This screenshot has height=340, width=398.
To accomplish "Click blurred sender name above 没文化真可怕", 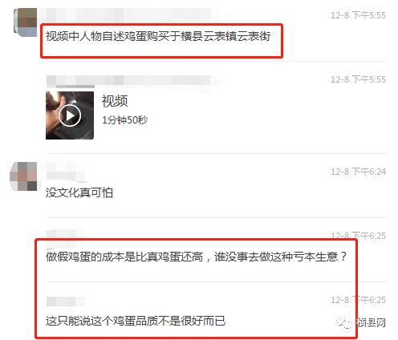I will pos(66,170).
